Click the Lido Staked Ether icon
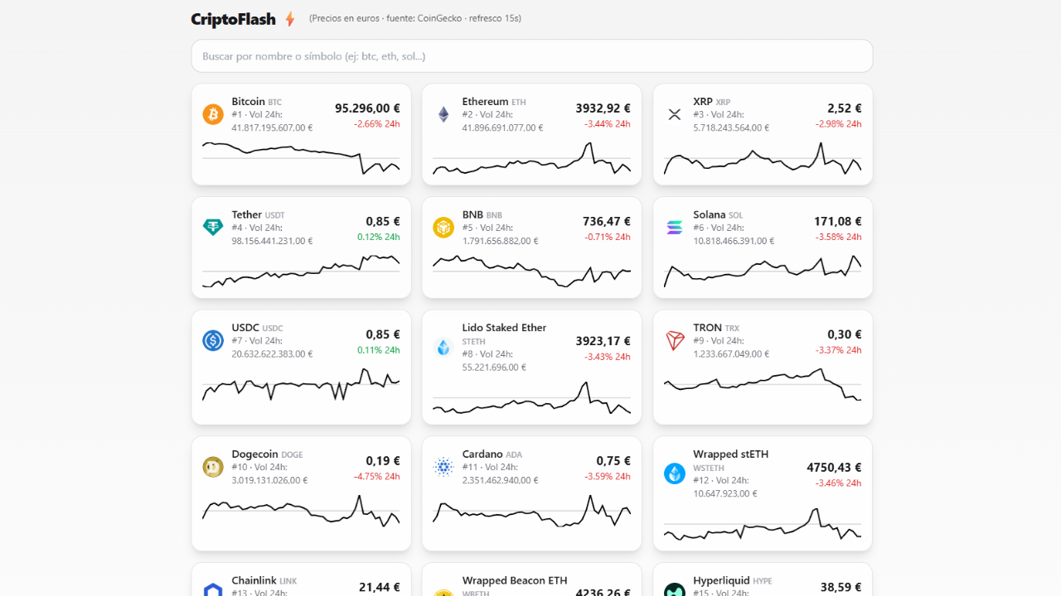 (x=443, y=347)
